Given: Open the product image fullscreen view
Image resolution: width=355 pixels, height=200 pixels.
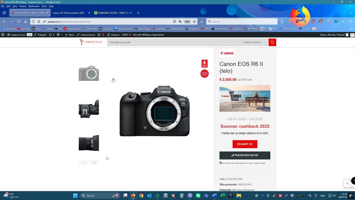Looking at the screenshot, I should [107, 159].
